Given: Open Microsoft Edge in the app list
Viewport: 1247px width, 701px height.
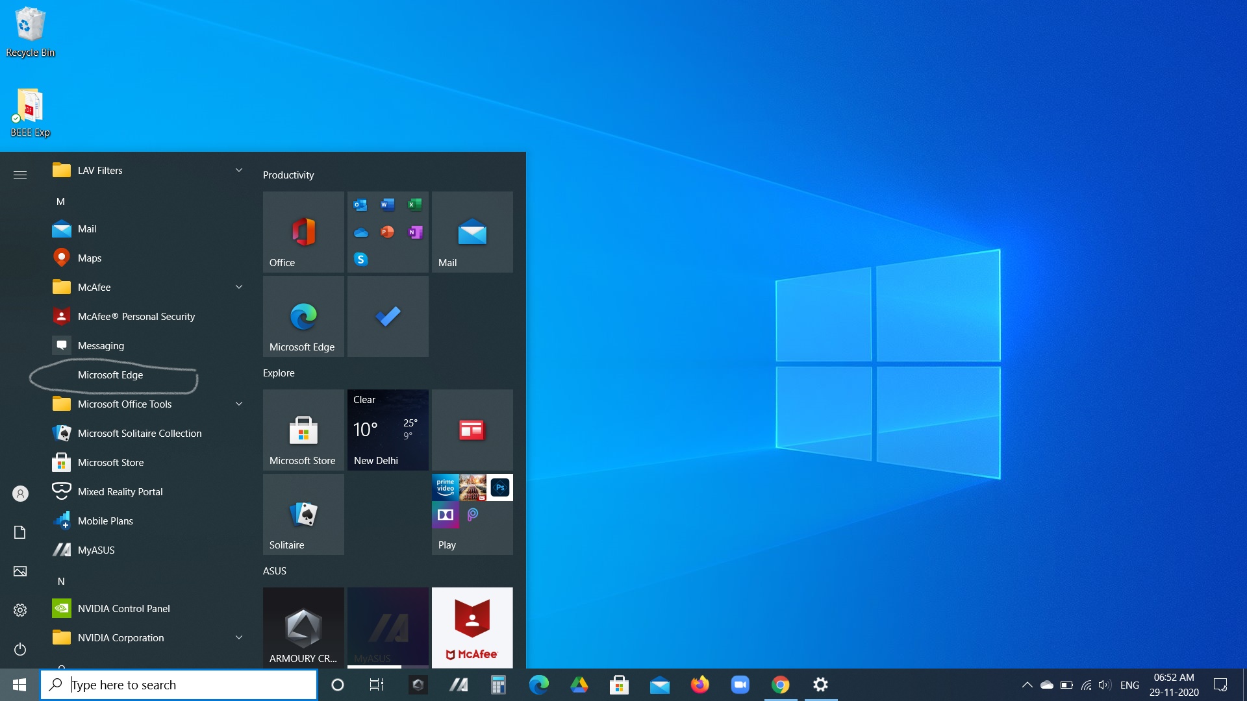Looking at the screenshot, I should point(148,375).
